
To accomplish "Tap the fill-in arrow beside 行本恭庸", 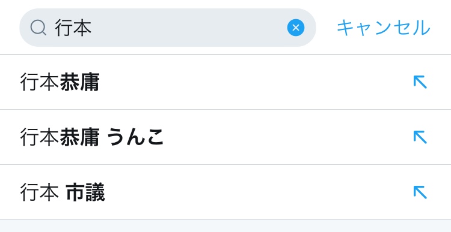I will click(x=420, y=82).
